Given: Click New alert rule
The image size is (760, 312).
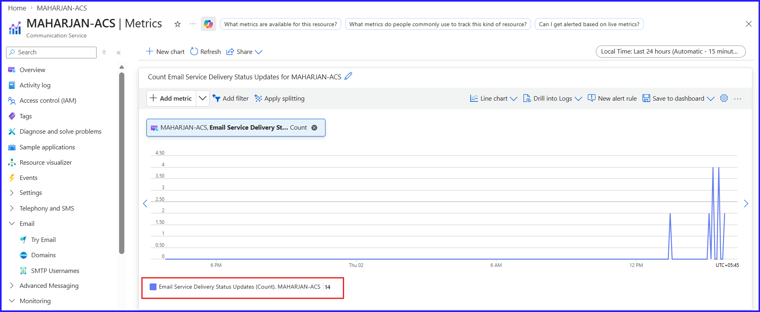Looking at the screenshot, I should 612,99.
